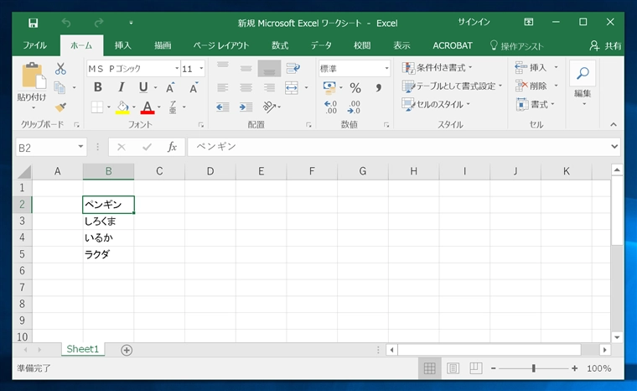Increase decimal places icon

331,107
